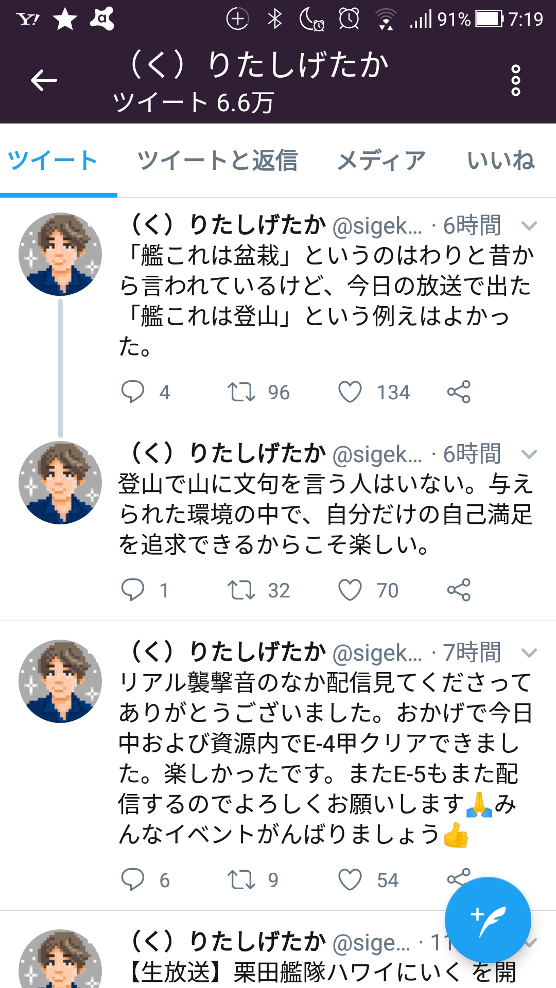The height and width of the screenshot is (988, 556).
Task: Tap the profile avatar on the first tweet
Action: [60, 254]
